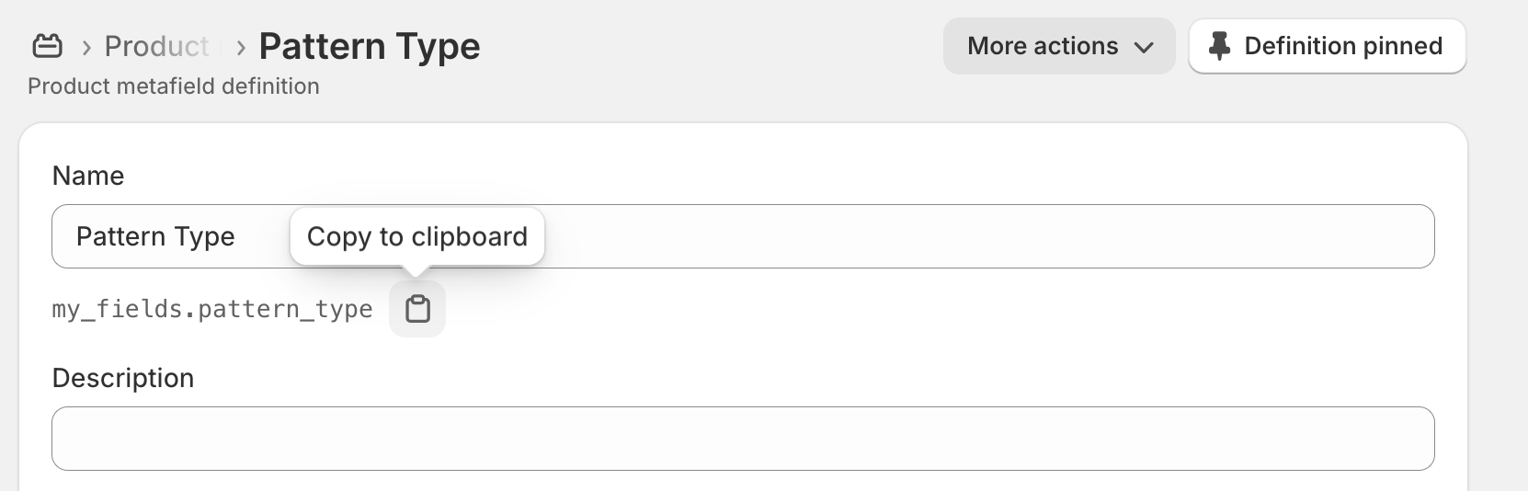Unpin via the Definition pinned button
The height and width of the screenshot is (491, 1528).
tap(1328, 46)
